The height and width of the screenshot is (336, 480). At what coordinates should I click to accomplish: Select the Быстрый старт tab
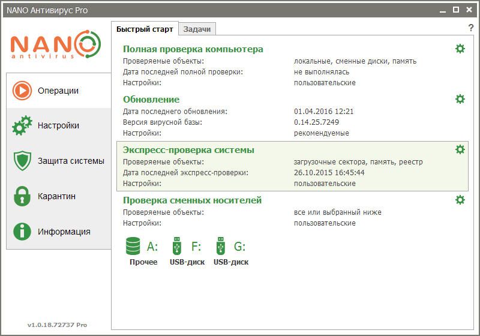pos(145,29)
